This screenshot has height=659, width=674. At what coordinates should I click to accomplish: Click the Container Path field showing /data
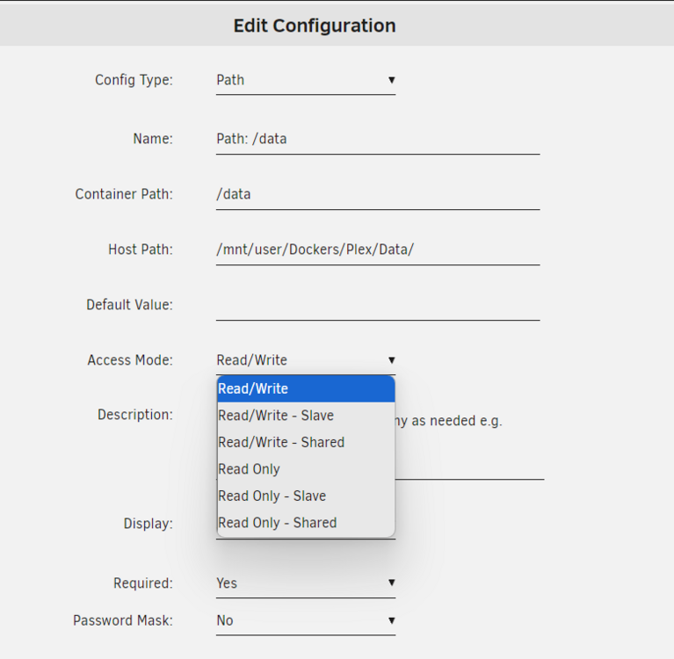point(378,195)
